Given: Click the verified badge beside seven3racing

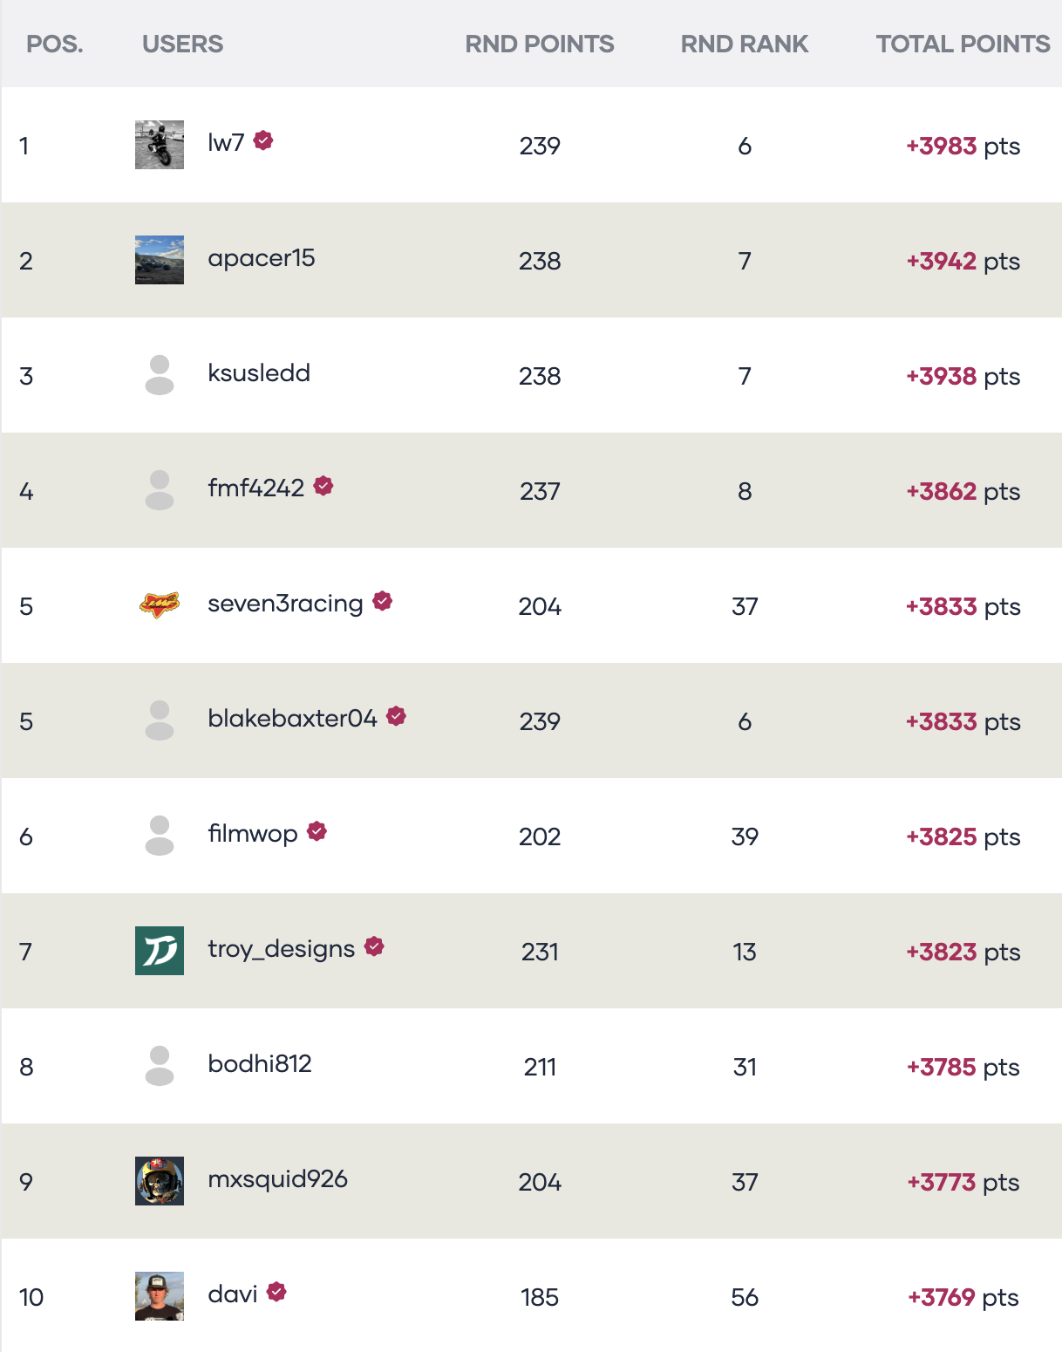Looking at the screenshot, I should [x=383, y=601].
